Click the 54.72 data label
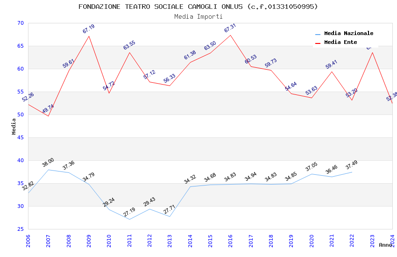397x257 pixels. pos(109,86)
